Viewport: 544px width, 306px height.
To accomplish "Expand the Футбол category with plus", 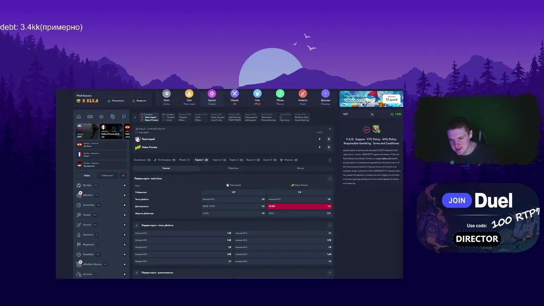I will point(125,185).
